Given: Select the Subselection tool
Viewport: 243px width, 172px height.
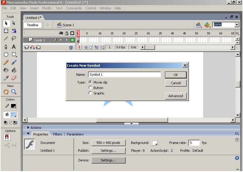Looking at the screenshot, I should tap(14, 23).
